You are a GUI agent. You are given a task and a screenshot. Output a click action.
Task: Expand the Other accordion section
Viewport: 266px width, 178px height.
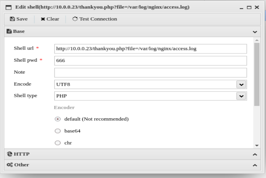[x=255, y=165]
